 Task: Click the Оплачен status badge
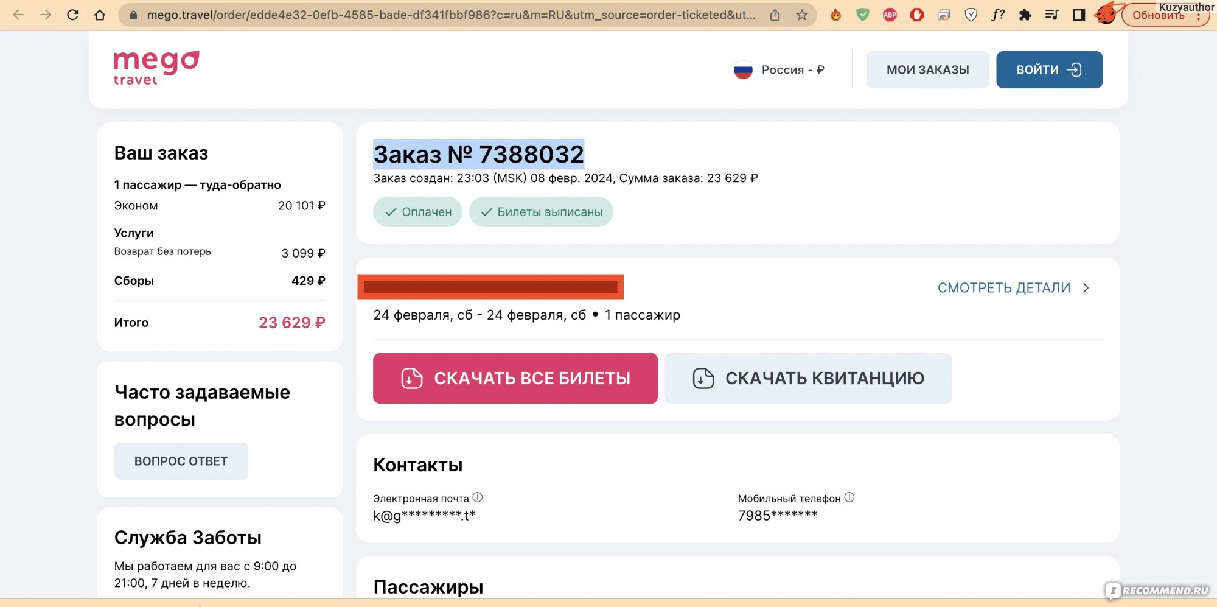coord(417,212)
